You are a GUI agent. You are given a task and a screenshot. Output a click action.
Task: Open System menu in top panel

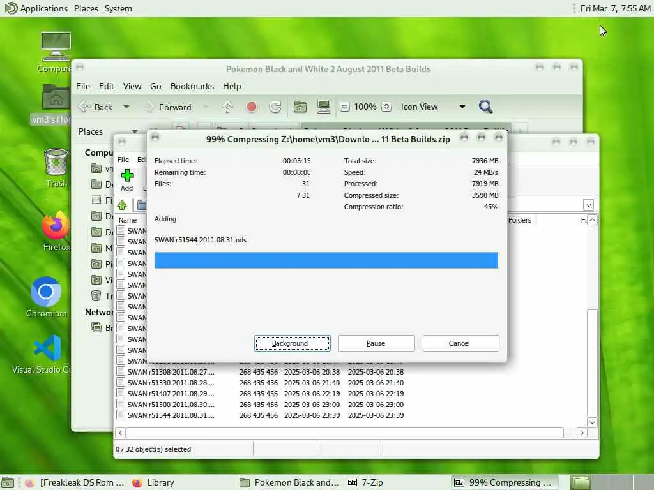pyautogui.click(x=118, y=8)
